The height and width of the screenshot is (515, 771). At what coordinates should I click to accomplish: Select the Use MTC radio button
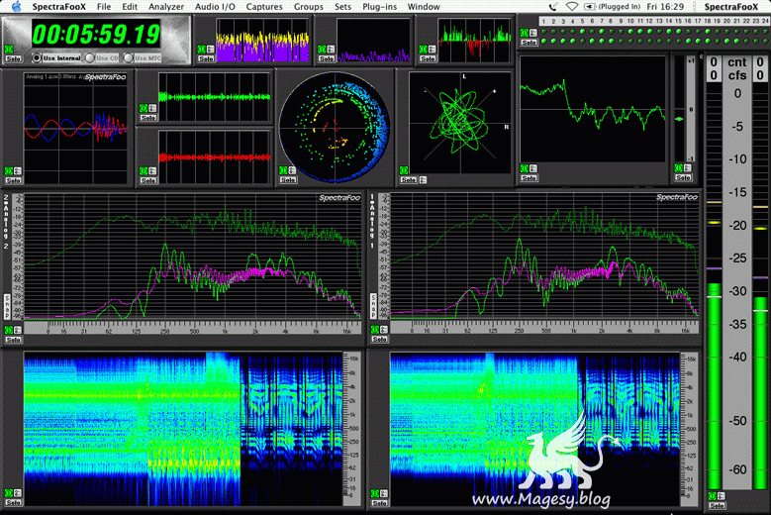[127, 57]
